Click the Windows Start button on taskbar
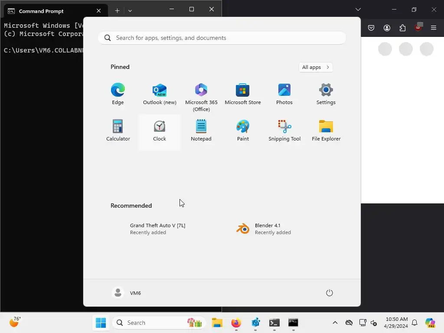This screenshot has height=333, width=444. pyautogui.click(x=101, y=323)
